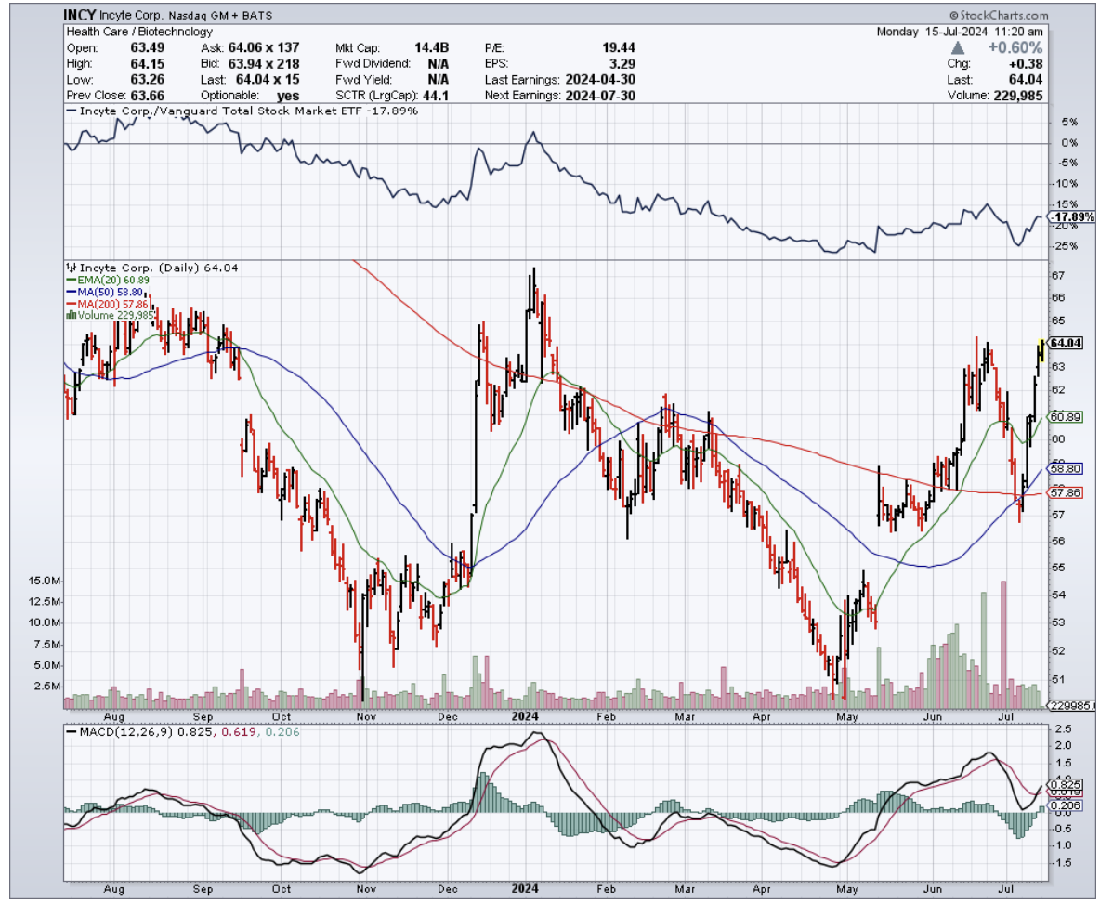Click the StockCharts.com copyright watermark

pyautogui.click(x=998, y=16)
